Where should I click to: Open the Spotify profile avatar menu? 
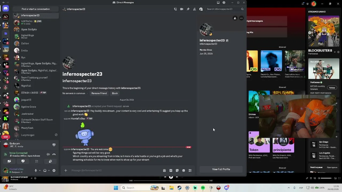tap(314, 4)
